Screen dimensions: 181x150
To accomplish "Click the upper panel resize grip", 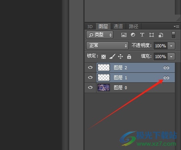I will (x=178, y=20).
